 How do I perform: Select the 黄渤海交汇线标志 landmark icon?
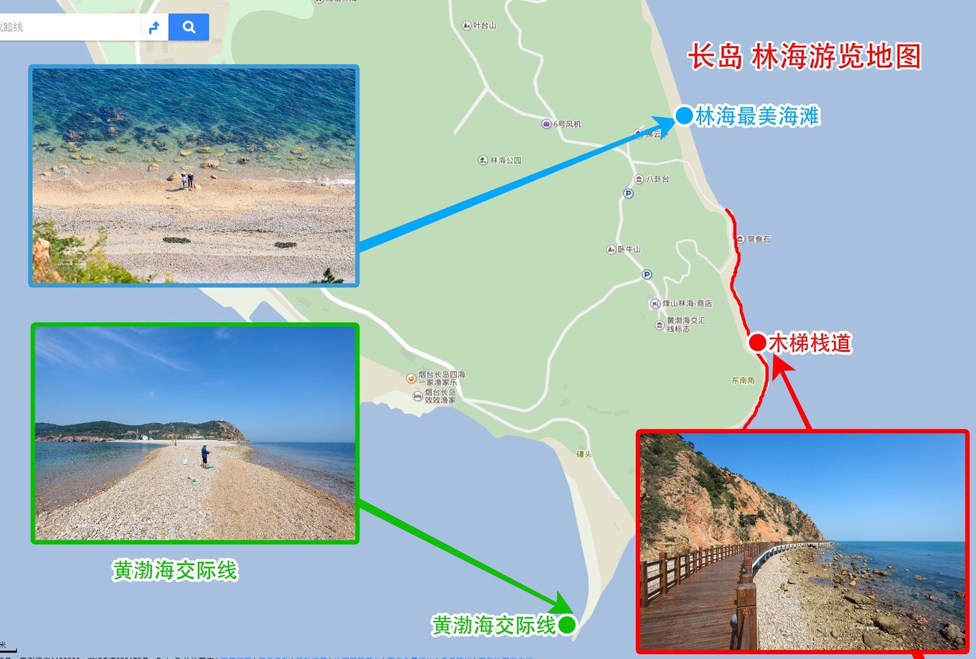click(x=660, y=325)
